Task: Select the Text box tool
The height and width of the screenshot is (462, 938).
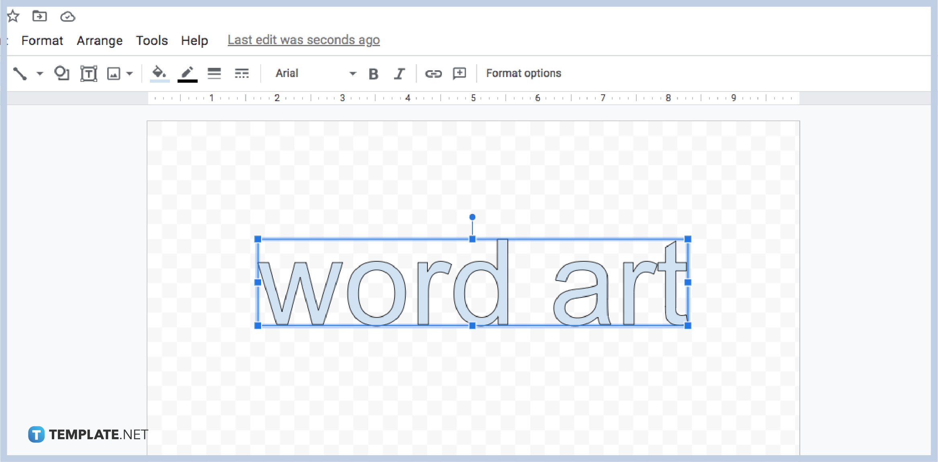Action: [89, 73]
